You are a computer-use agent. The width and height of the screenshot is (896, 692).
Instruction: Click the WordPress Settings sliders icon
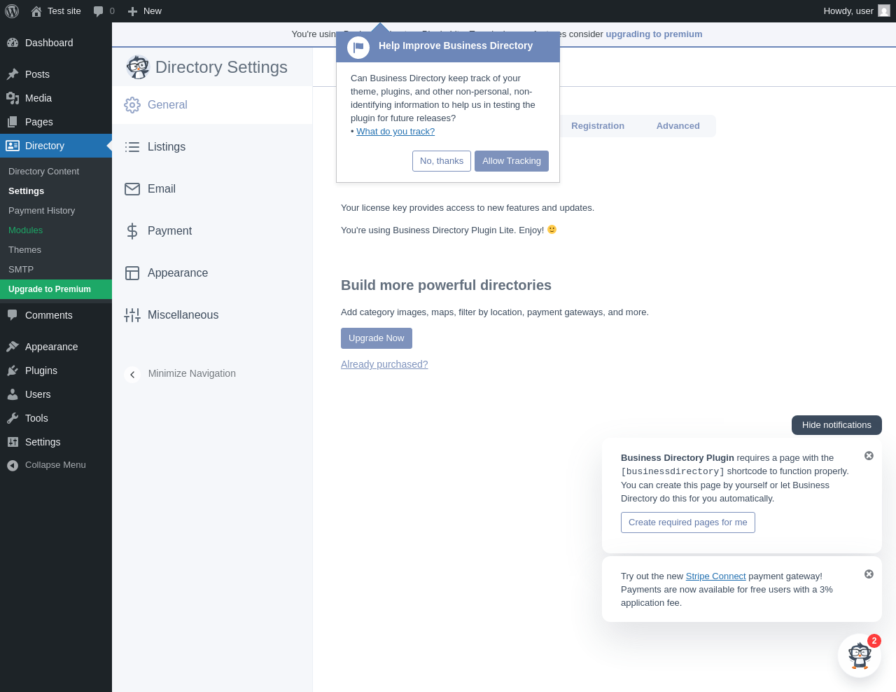coord(13,442)
